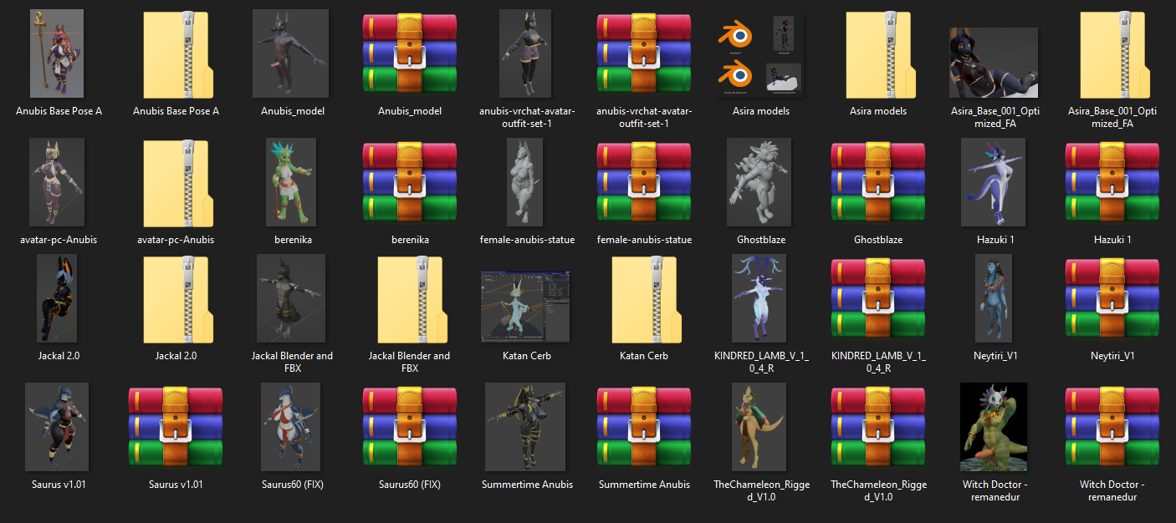Click the Saurus60 (FIX) WinRAR archive icon
The image size is (1176, 523).
tap(410, 428)
